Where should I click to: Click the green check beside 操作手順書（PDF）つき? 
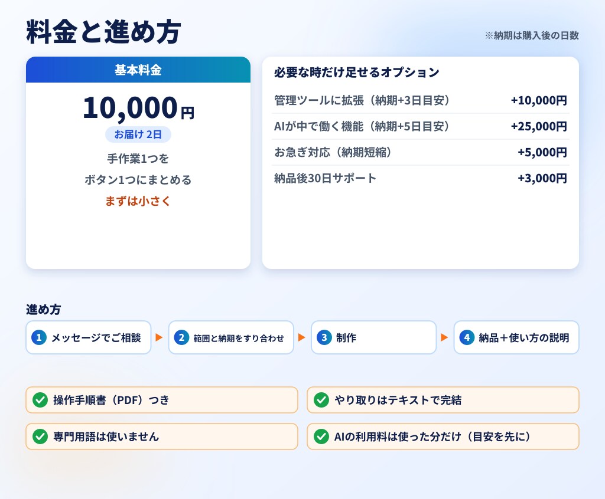point(40,400)
